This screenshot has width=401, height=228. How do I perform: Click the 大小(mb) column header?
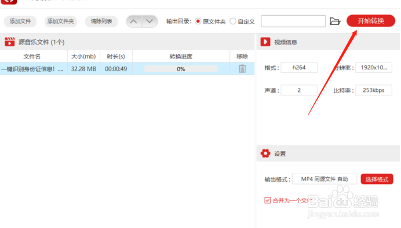pos(83,57)
